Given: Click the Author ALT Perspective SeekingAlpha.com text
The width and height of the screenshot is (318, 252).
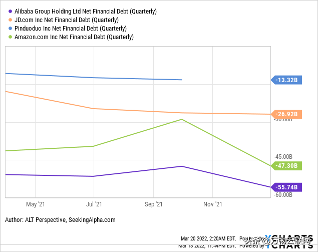Looking at the screenshot, I should (x=60, y=220).
